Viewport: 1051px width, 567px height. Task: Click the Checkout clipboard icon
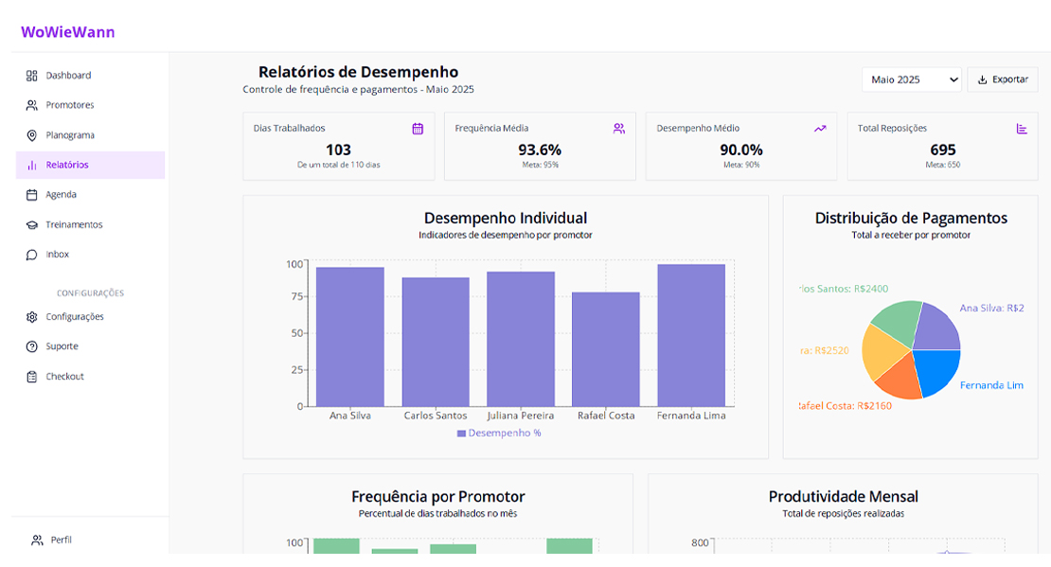tap(31, 377)
